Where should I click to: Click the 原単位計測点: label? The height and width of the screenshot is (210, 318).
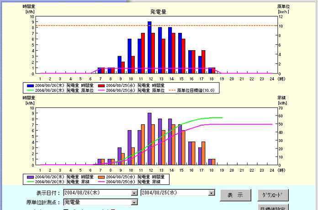click(43, 202)
